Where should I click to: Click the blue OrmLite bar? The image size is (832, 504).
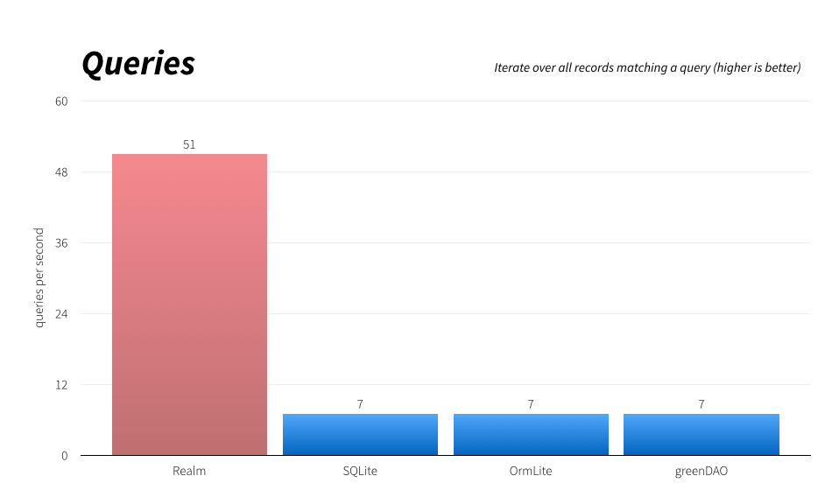[x=531, y=434]
